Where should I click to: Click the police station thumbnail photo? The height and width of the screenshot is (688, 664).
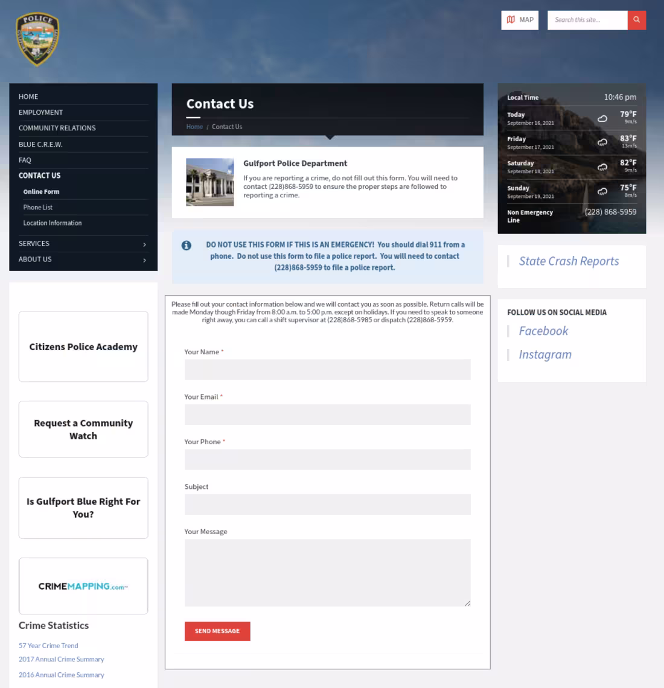[209, 182]
